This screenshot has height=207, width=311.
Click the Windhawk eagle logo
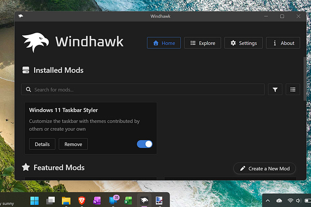[x=36, y=42]
